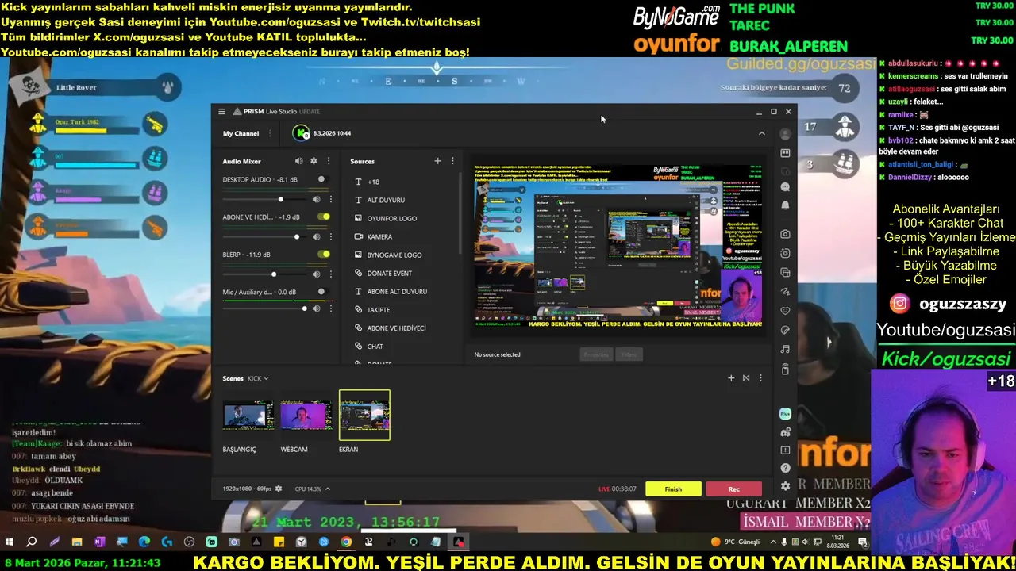
Task: Add a new source with the plus icon
Action: point(437,161)
